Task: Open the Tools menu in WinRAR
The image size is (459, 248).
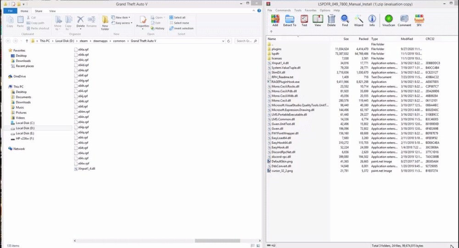Action: coord(298,11)
